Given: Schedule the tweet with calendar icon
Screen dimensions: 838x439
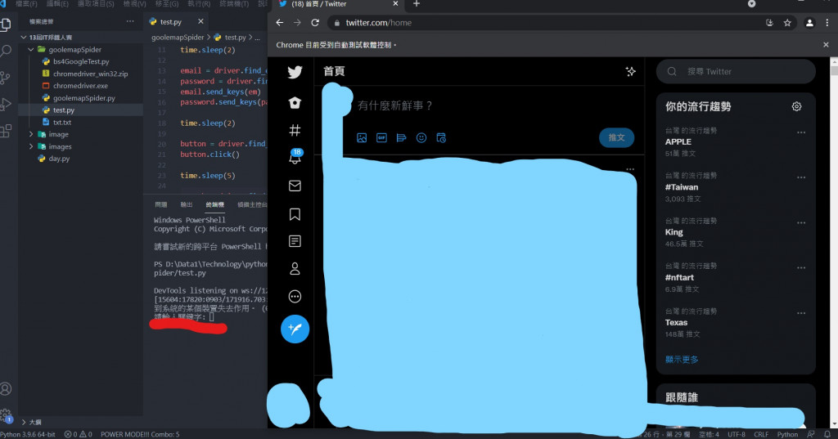Looking at the screenshot, I should pos(441,138).
